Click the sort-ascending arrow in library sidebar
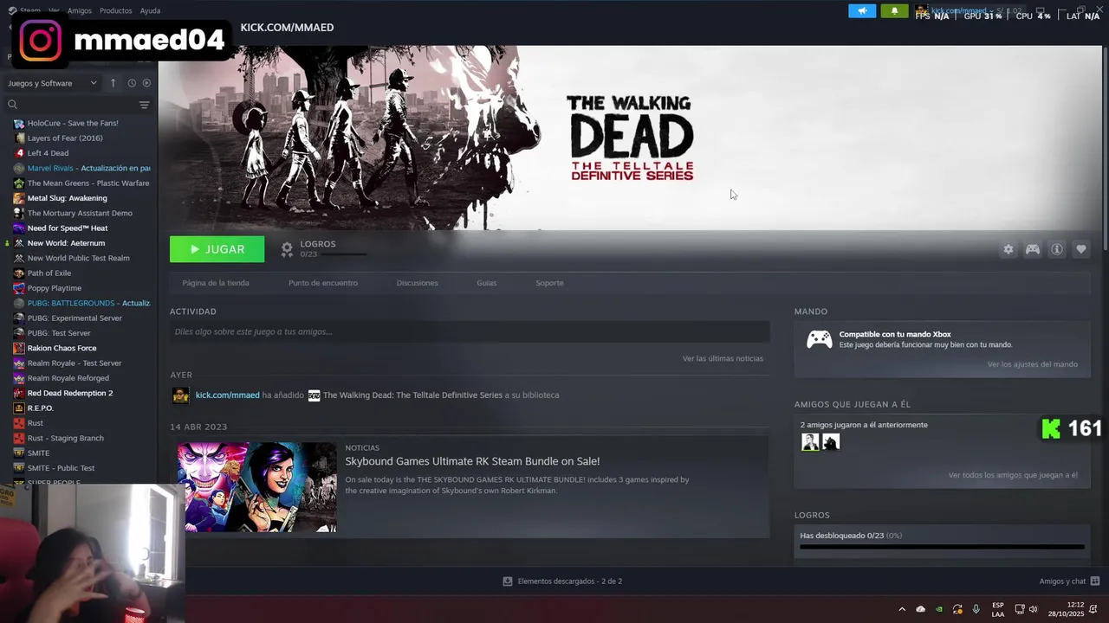Screen dimensions: 1109x623 point(113,83)
